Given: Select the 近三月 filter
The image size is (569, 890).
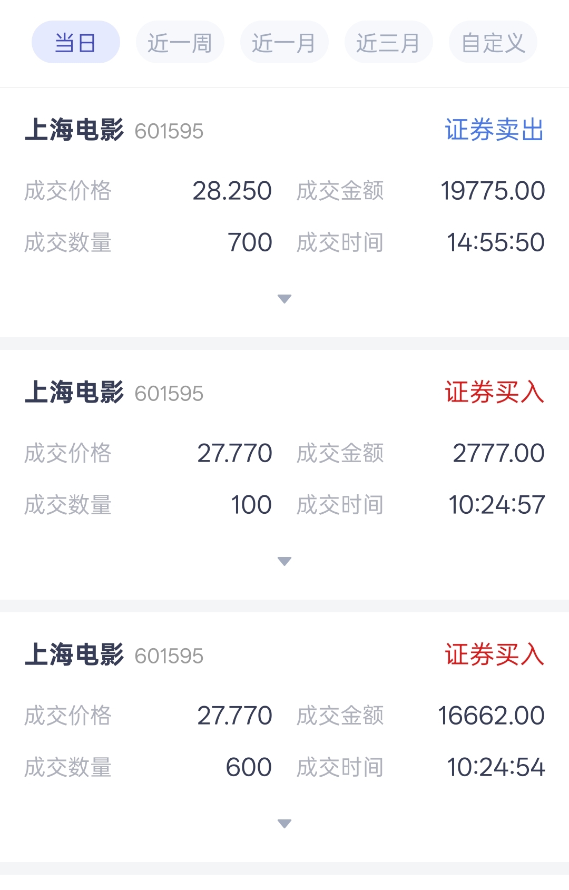Looking at the screenshot, I should 389,42.
